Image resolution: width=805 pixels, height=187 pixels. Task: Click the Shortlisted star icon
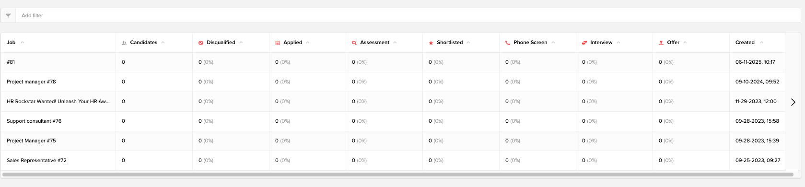pyautogui.click(x=431, y=43)
